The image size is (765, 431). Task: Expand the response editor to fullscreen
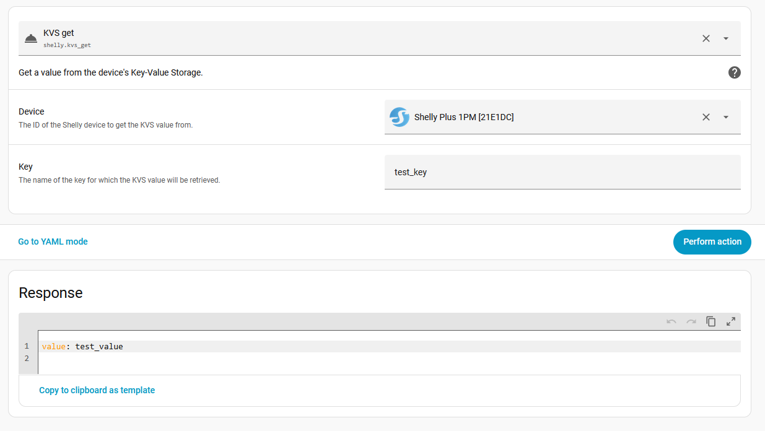[731, 321]
